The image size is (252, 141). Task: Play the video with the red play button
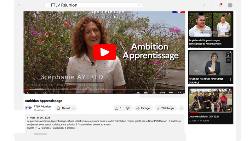(105, 52)
